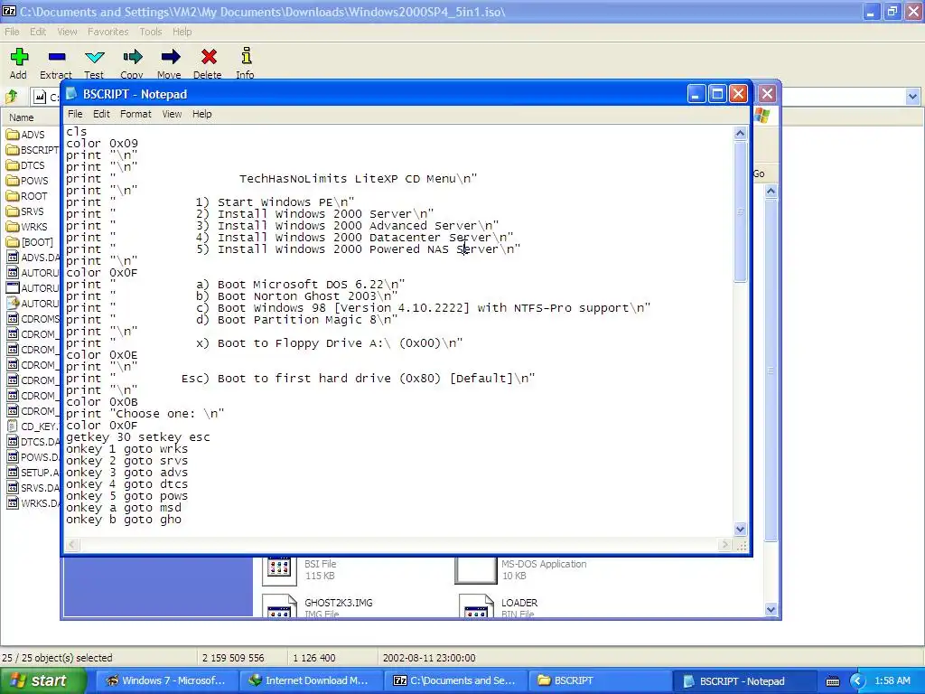The image size is (925, 694).
Task: Click the keyboard icon in system tray
Action: (x=832, y=681)
